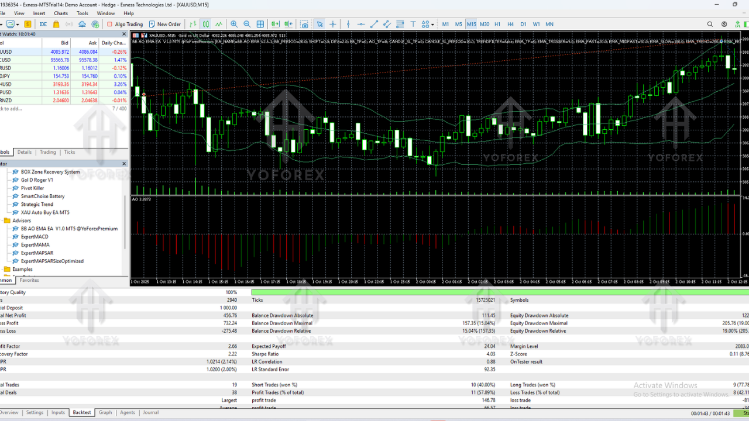Toggle the chart shift option
This screenshot has width=749, height=421.
(287, 24)
